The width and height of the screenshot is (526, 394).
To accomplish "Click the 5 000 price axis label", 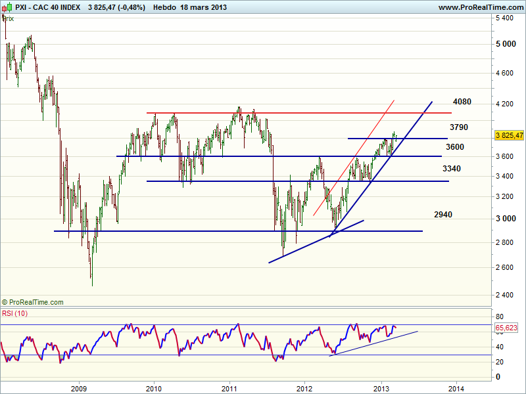I will point(505,44).
